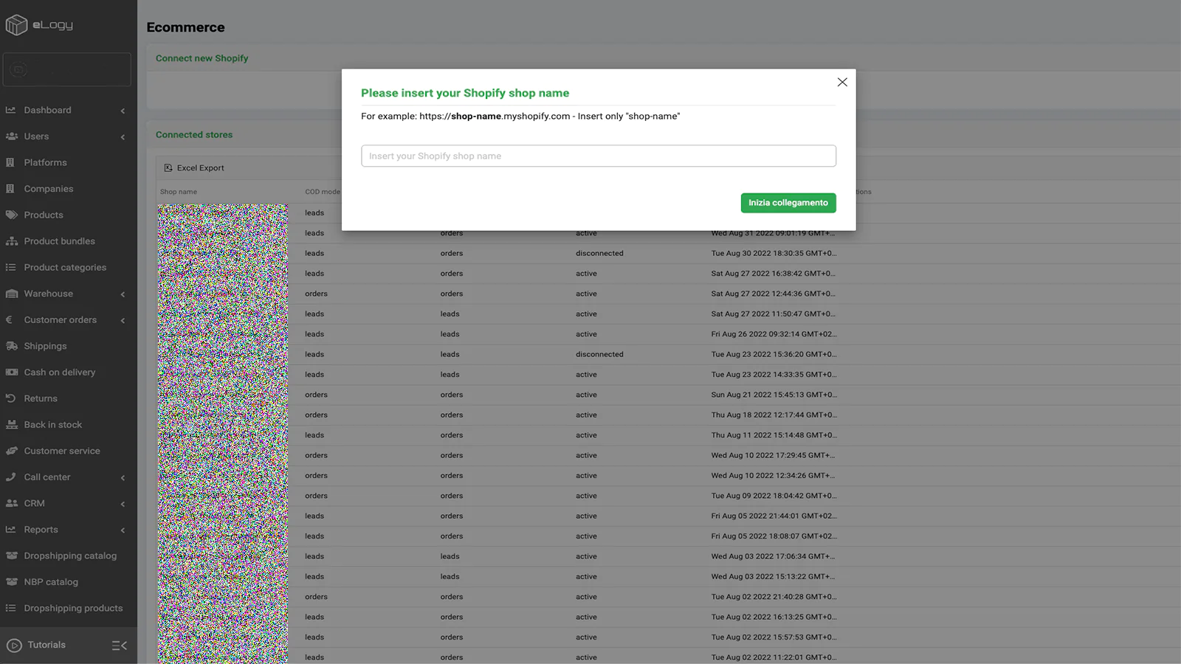Screen dimensions: 1181x664
Task: Click the Returns undo arrow icon
Action: pyautogui.click(x=10, y=398)
